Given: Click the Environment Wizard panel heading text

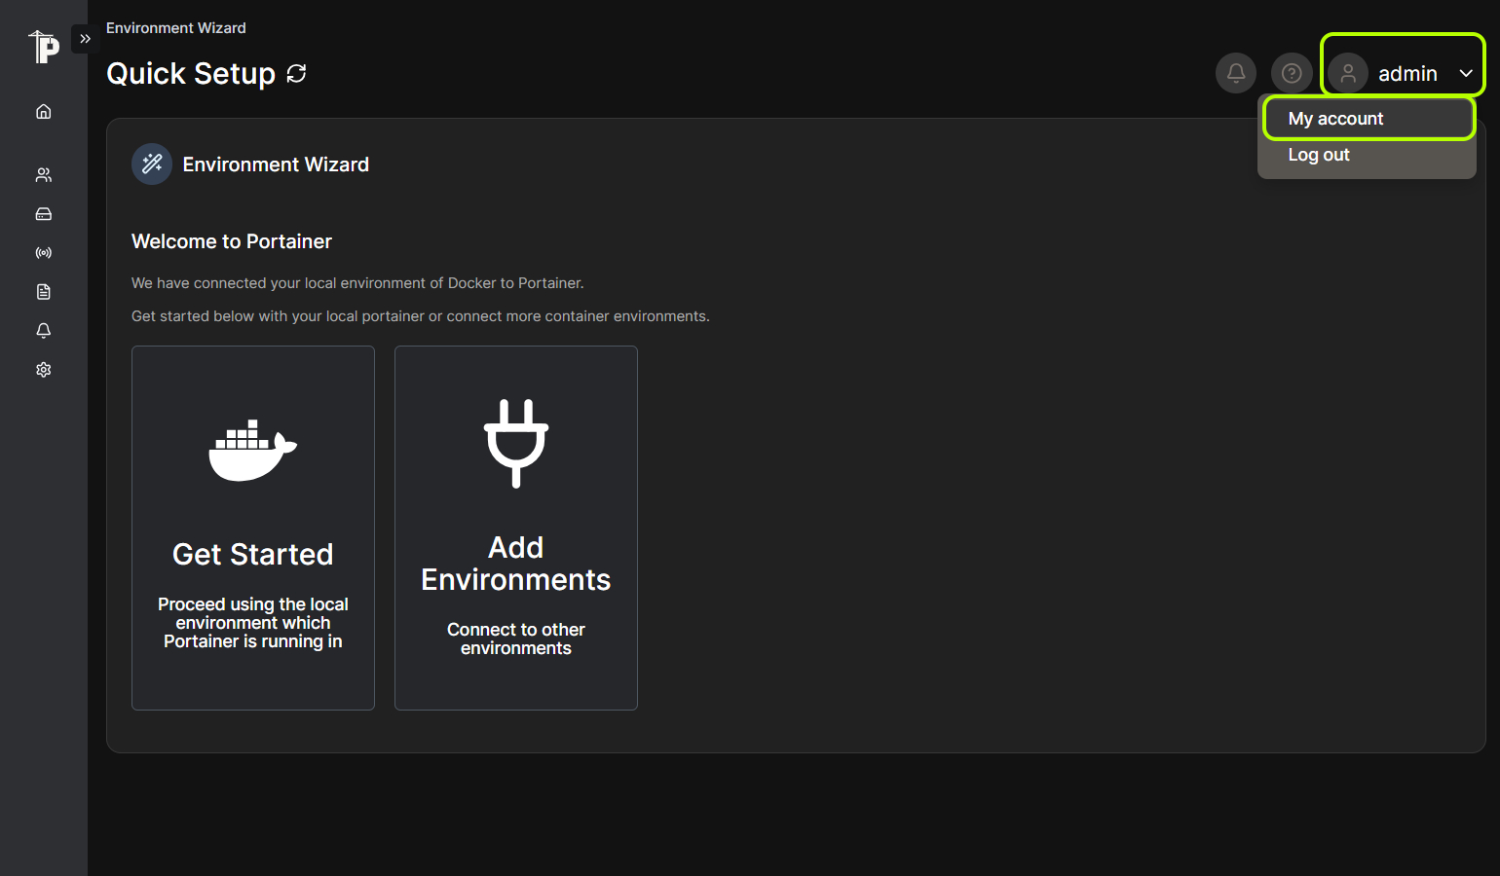Looking at the screenshot, I should coord(276,164).
